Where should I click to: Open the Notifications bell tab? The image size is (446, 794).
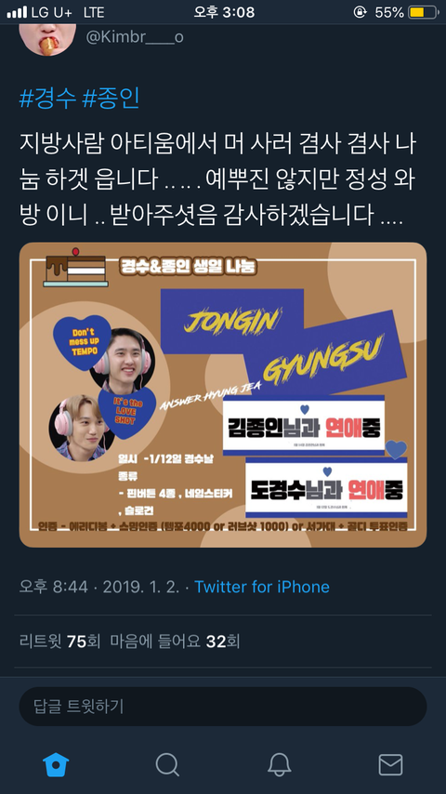(279, 764)
